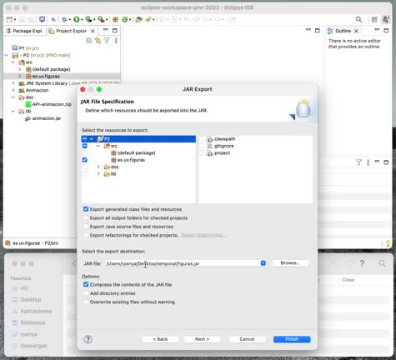396x360 pixels.
Task: Click the New Java Class icon
Action: point(125,19)
